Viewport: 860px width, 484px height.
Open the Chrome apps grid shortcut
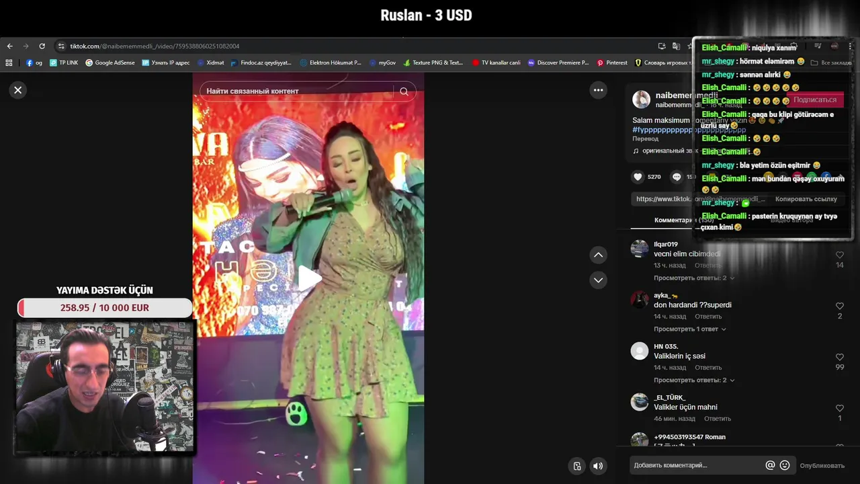(9, 63)
